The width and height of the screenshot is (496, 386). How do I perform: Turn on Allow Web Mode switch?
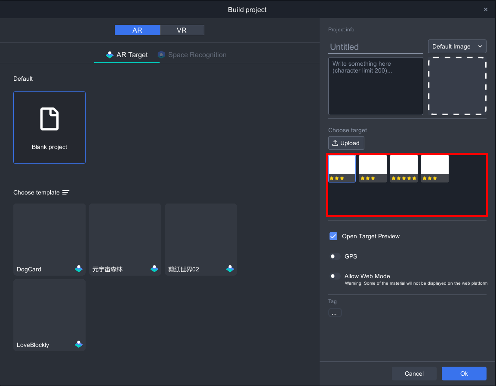(x=335, y=276)
